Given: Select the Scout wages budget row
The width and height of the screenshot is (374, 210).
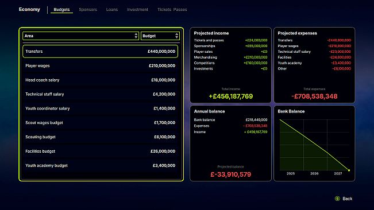Looking at the screenshot, I should [100, 123].
